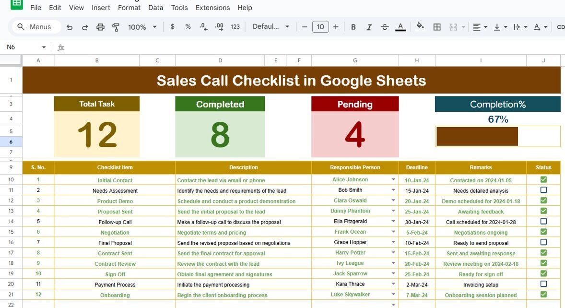565x308 pixels.
Task: Select the Sales Call Checklist title cell
Action: coord(291,80)
